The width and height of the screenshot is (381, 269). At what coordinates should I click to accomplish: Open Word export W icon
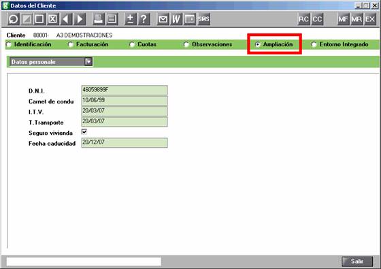coord(176,19)
